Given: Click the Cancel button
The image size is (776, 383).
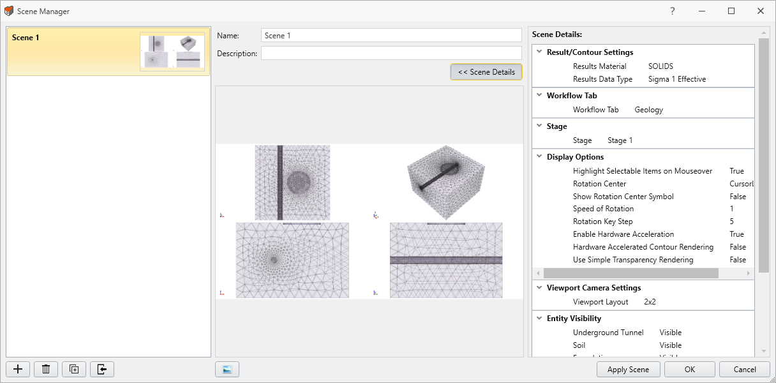Looking at the screenshot, I should [745, 369].
